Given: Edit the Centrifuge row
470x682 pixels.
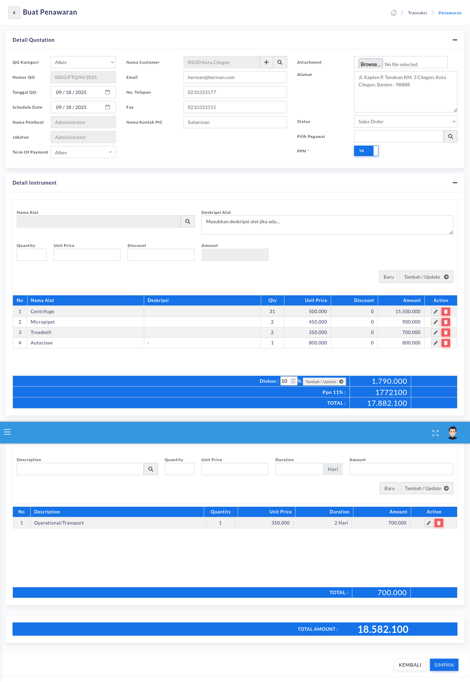Looking at the screenshot, I should [436, 312].
